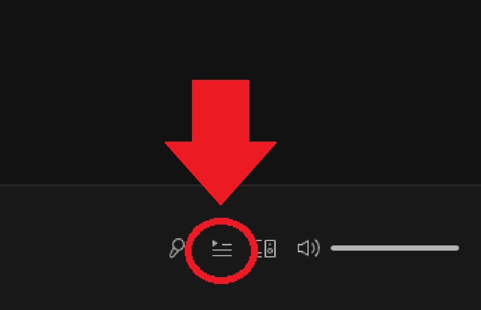Click the left end of volume bar
This screenshot has height=310, width=481.
pos(333,248)
